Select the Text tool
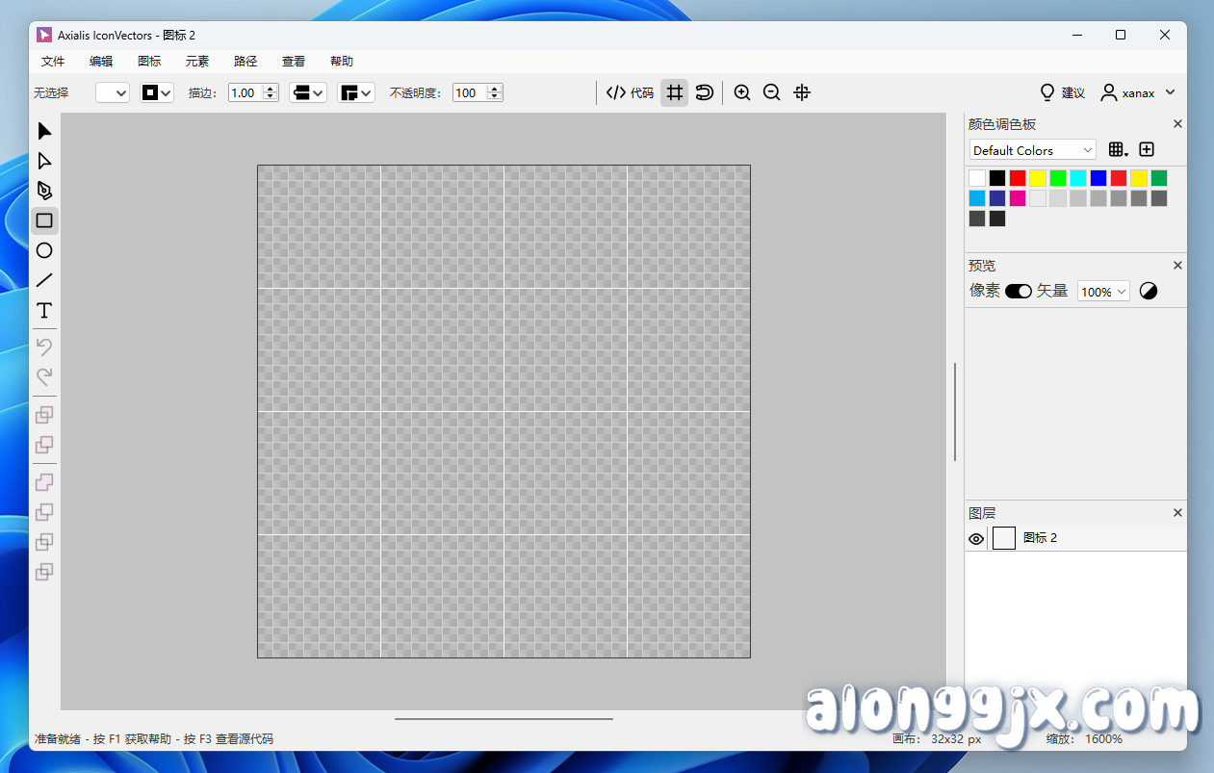This screenshot has width=1214, height=773. click(43, 310)
